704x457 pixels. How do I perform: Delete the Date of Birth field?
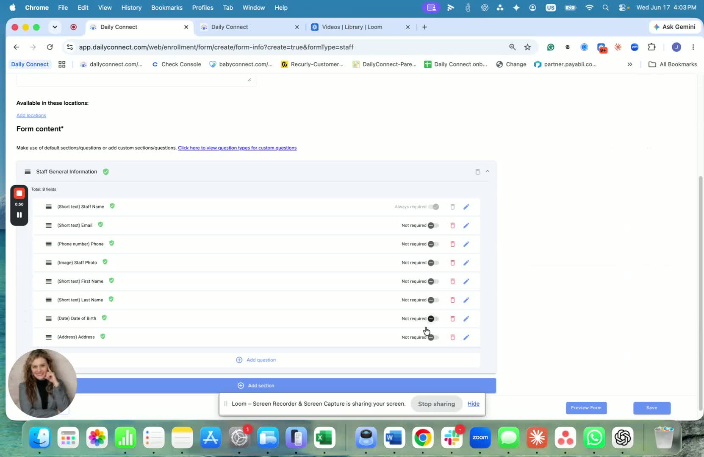pyautogui.click(x=452, y=319)
